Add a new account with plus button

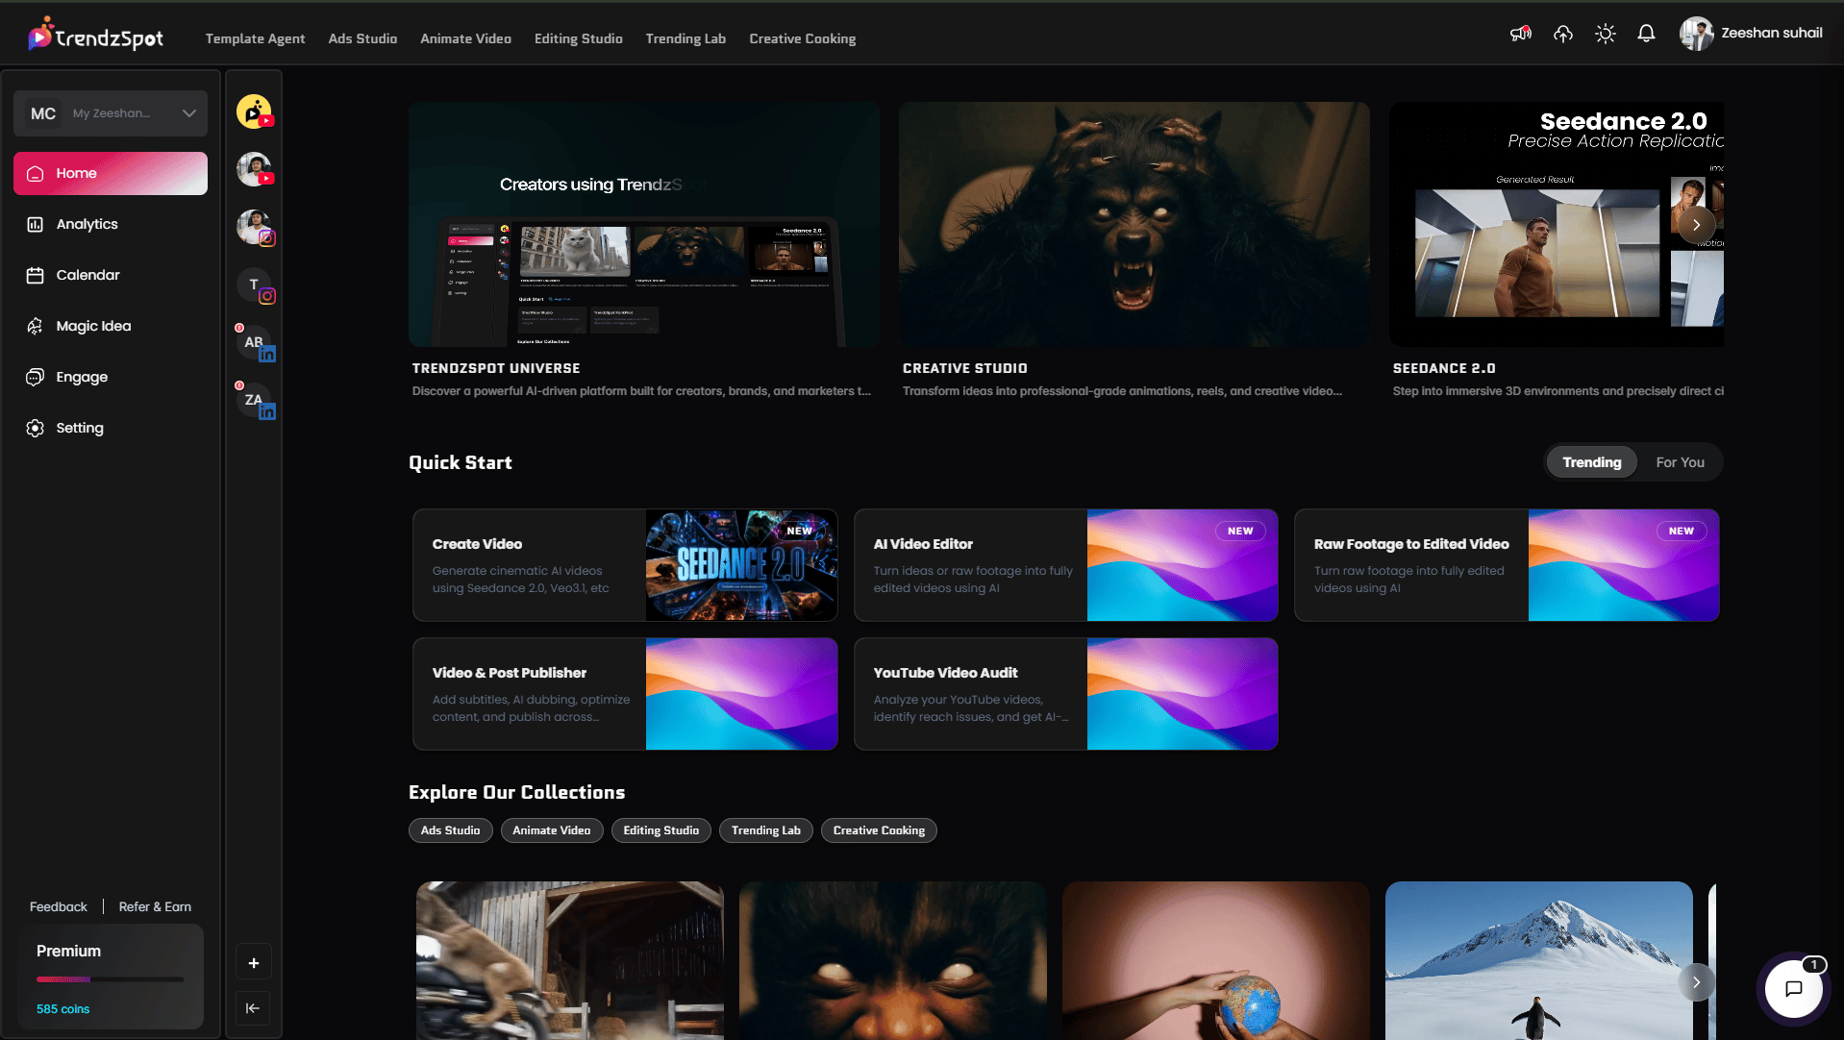click(254, 963)
